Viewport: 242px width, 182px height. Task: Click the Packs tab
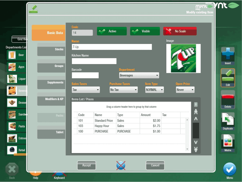click(51, 116)
